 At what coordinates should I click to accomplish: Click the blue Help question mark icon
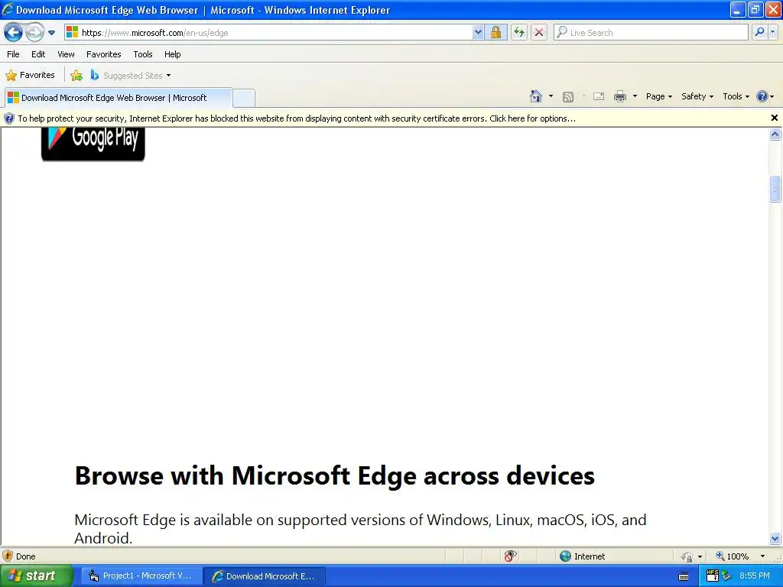click(x=762, y=96)
